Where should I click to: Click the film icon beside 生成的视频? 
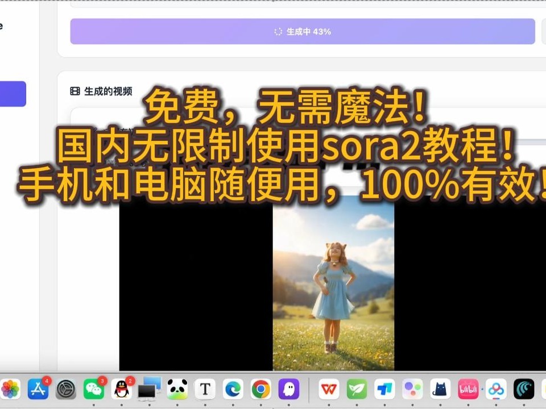click(x=75, y=91)
